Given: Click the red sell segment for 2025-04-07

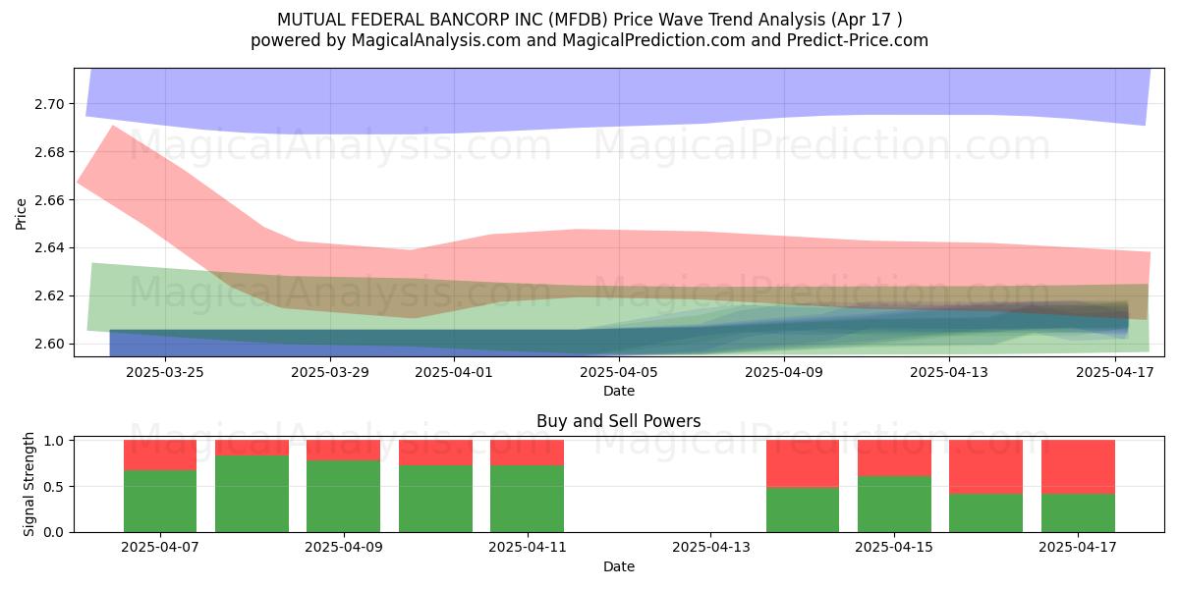Looking at the screenshot, I should [160, 455].
